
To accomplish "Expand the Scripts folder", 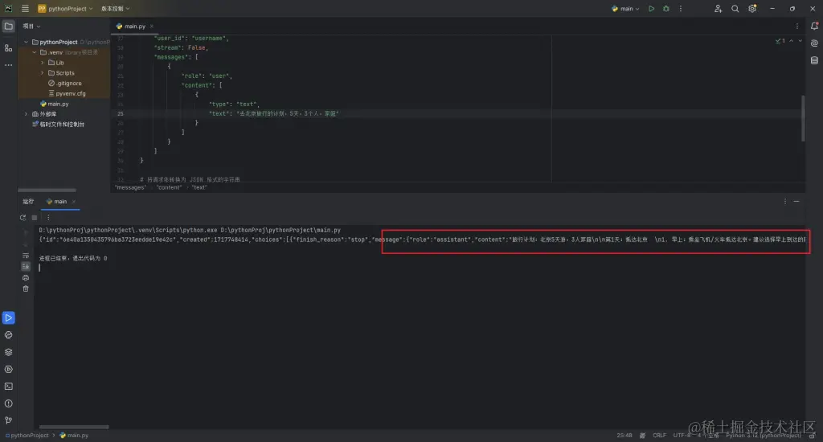I will [x=43, y=73].
